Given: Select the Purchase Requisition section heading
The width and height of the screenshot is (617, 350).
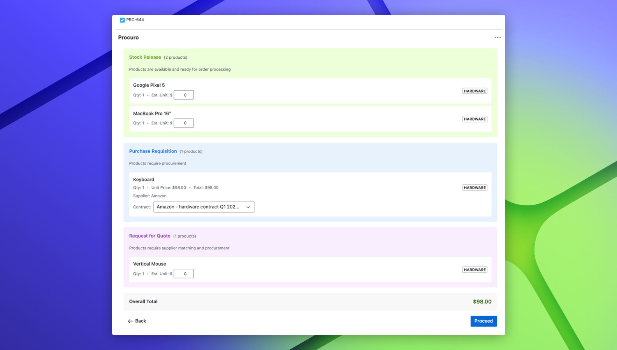Looking at the screenshot, I should pos(153,151).
